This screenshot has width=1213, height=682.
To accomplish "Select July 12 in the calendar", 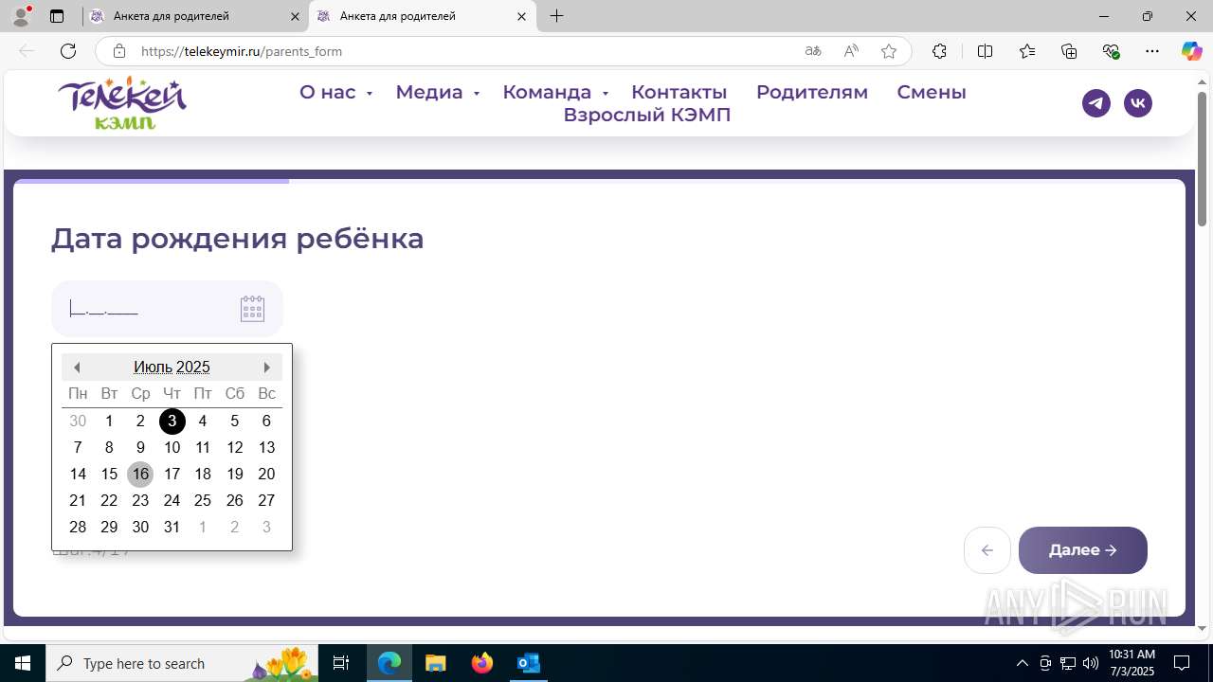I will coord(235,448).
